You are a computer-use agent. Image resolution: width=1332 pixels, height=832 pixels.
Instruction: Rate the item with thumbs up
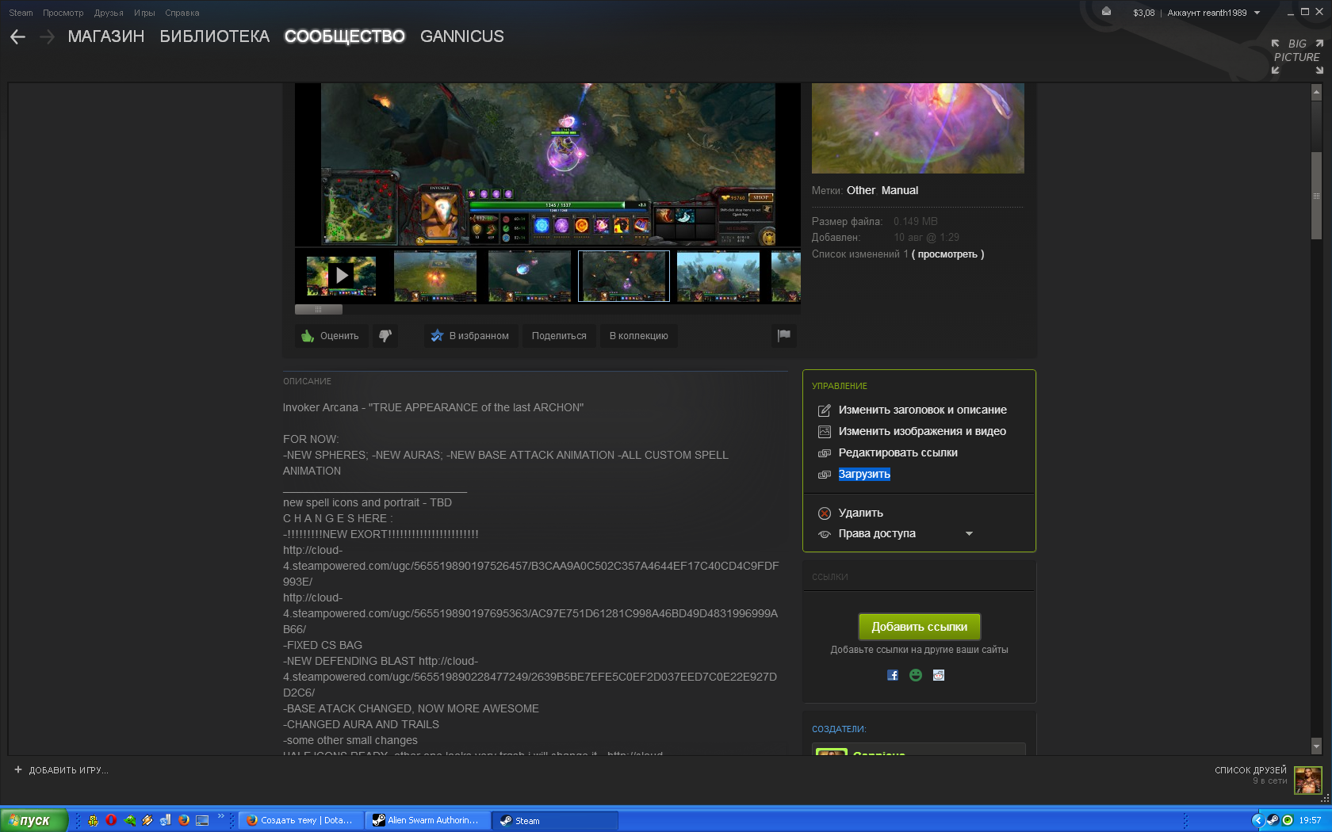pos(331,336)
